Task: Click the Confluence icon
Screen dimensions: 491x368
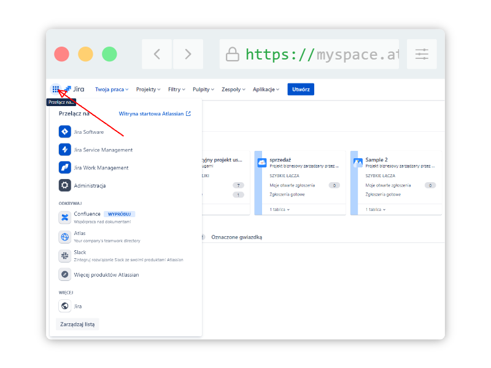Action: coord(65,218)
